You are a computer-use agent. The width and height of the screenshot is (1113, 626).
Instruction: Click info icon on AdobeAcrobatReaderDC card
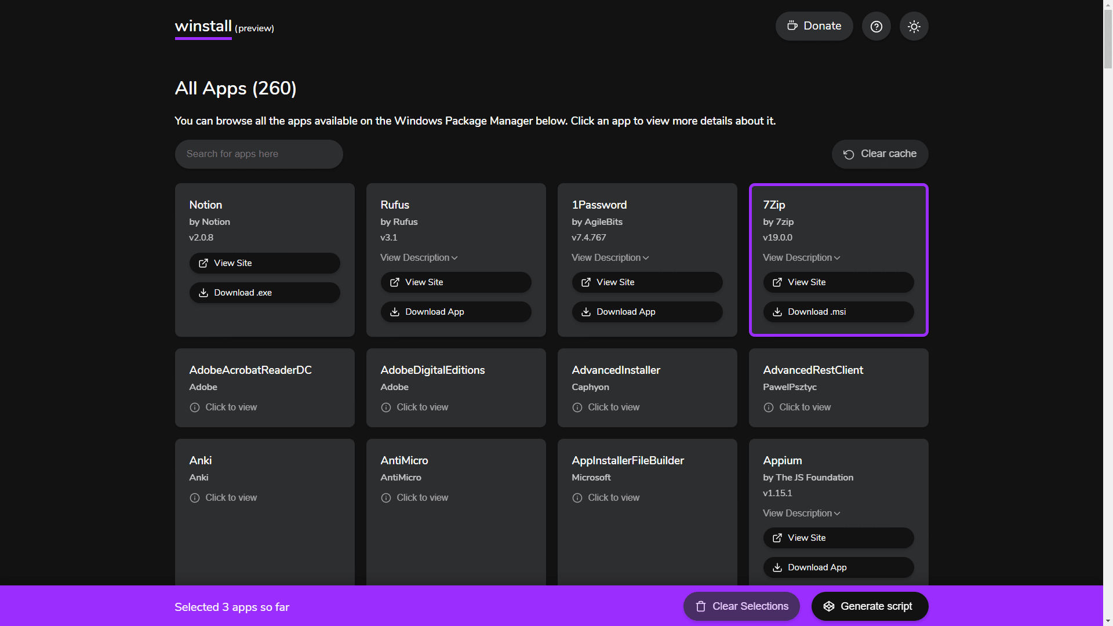195,407
